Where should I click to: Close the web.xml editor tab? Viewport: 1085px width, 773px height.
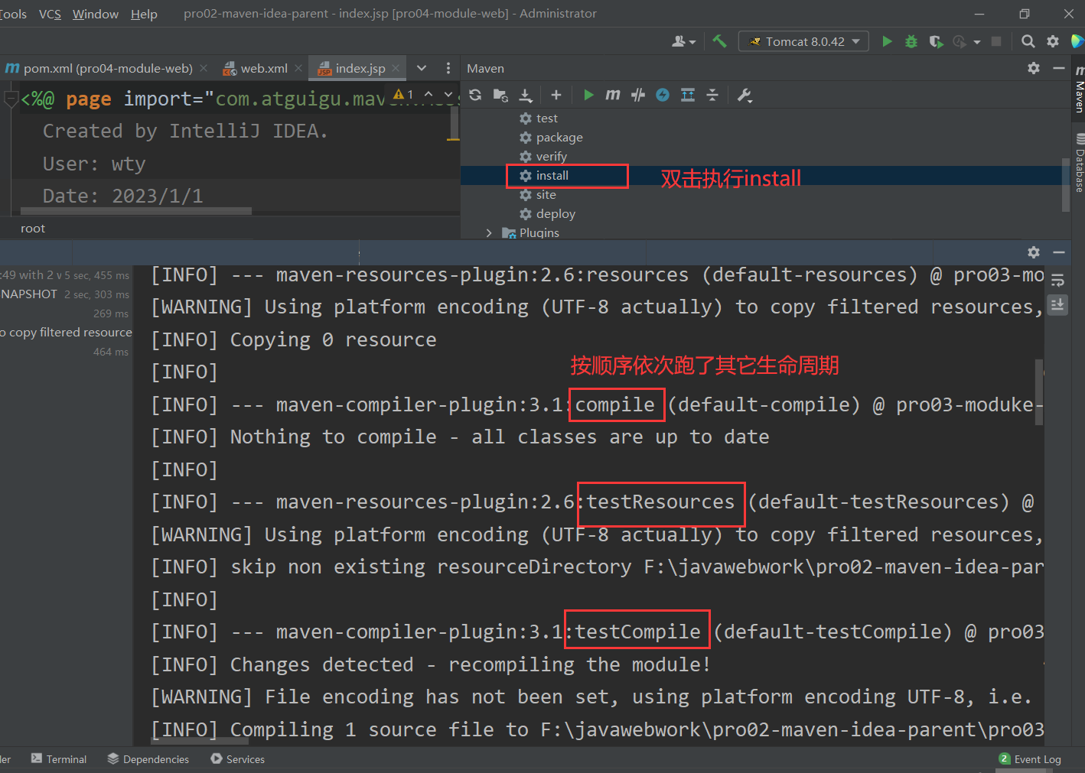[x=298, y=68]
